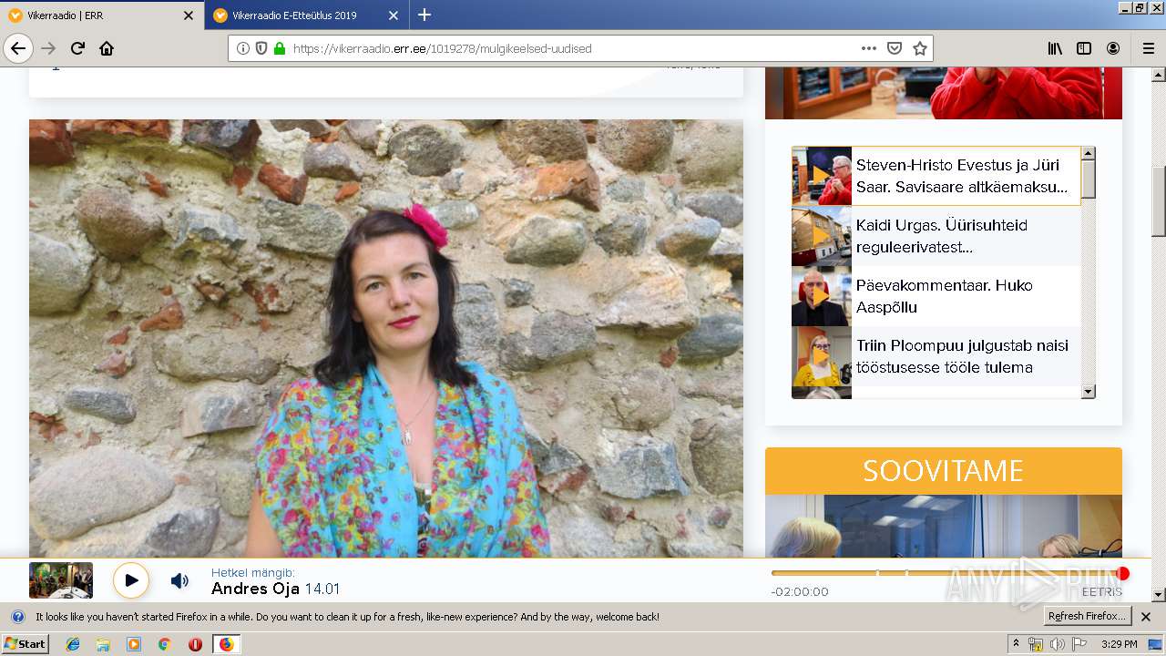
Task: Switch to Vikerraadio E-Etteütlus 2019 tab
Action: pos(307,15)
